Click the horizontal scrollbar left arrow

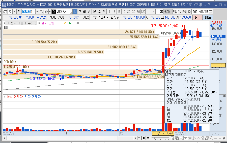[x=5, y=138]
